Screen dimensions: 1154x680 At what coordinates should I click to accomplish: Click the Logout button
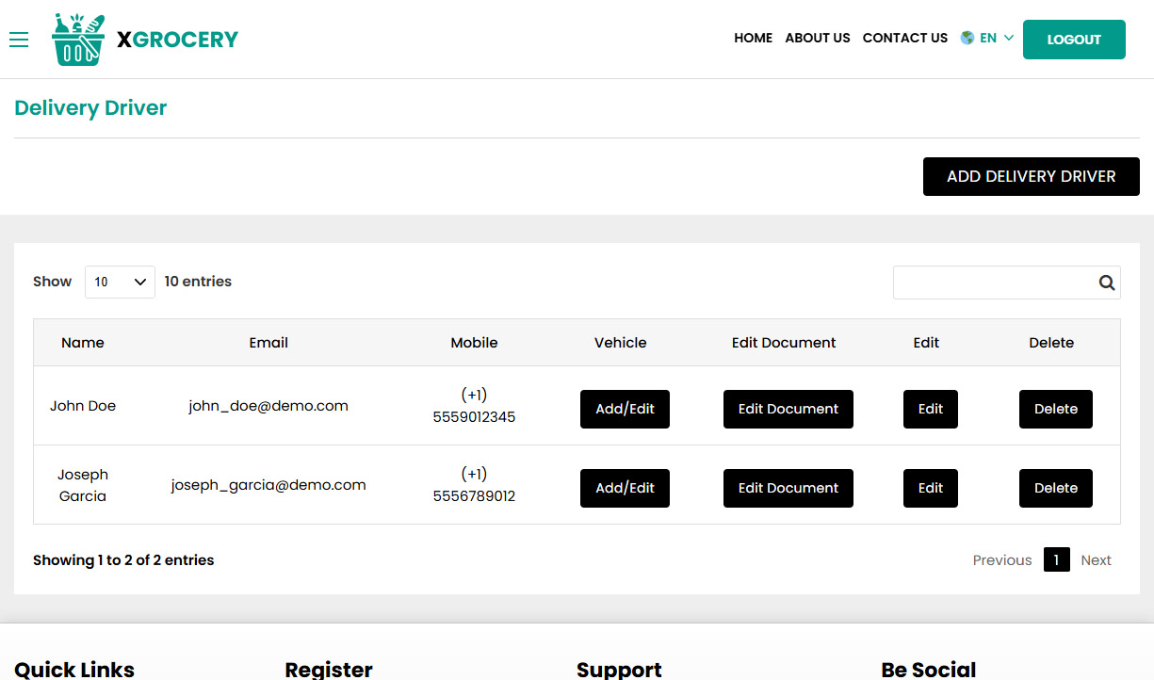tap(1073, 40)
